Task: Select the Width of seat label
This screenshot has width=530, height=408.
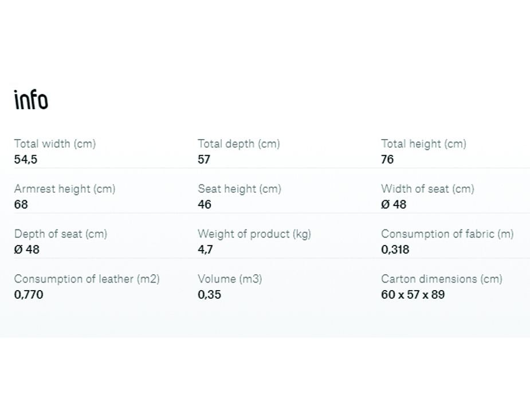Action: pos(427,189)
